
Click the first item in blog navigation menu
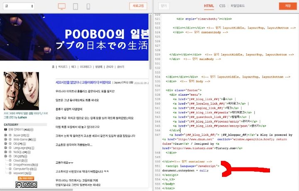[53, 67]
